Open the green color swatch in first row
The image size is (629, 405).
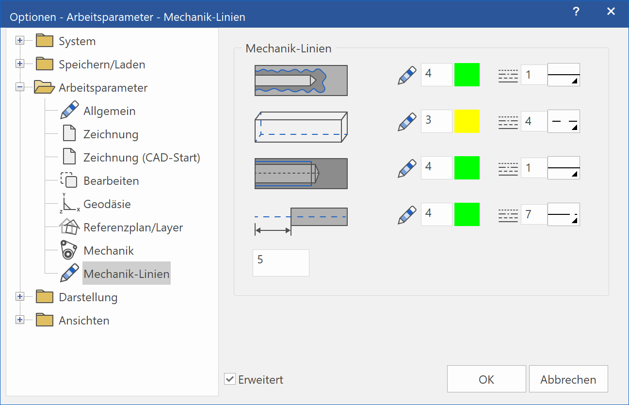[x=467, y=75]
